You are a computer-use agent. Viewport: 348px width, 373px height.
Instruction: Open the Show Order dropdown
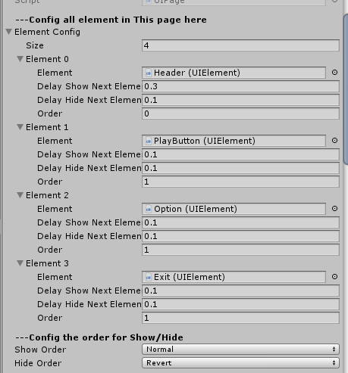click(240, 350)
